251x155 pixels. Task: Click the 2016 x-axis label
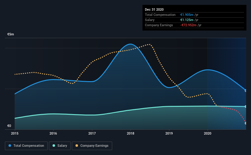pos(53,133)
